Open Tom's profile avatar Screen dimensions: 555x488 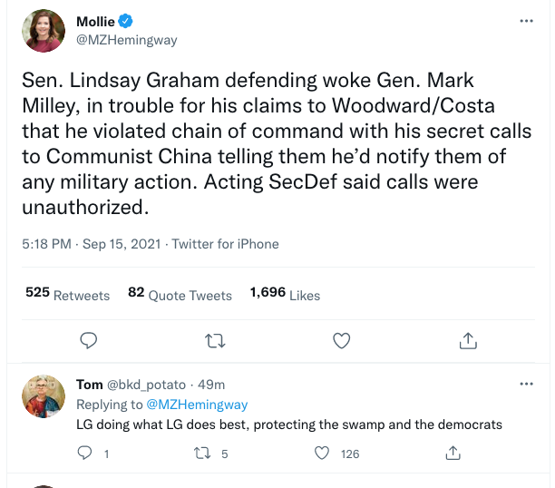43,396
